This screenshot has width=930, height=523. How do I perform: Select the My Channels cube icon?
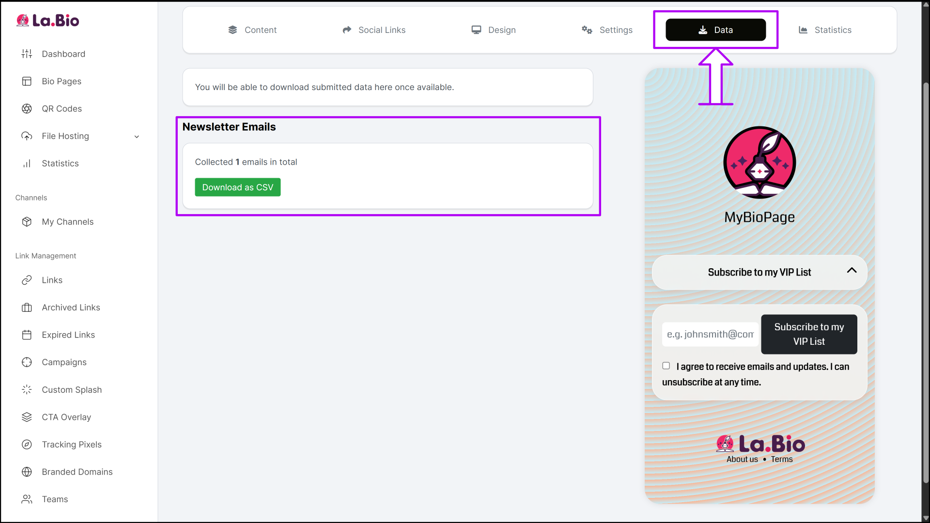tap(27, 222)
